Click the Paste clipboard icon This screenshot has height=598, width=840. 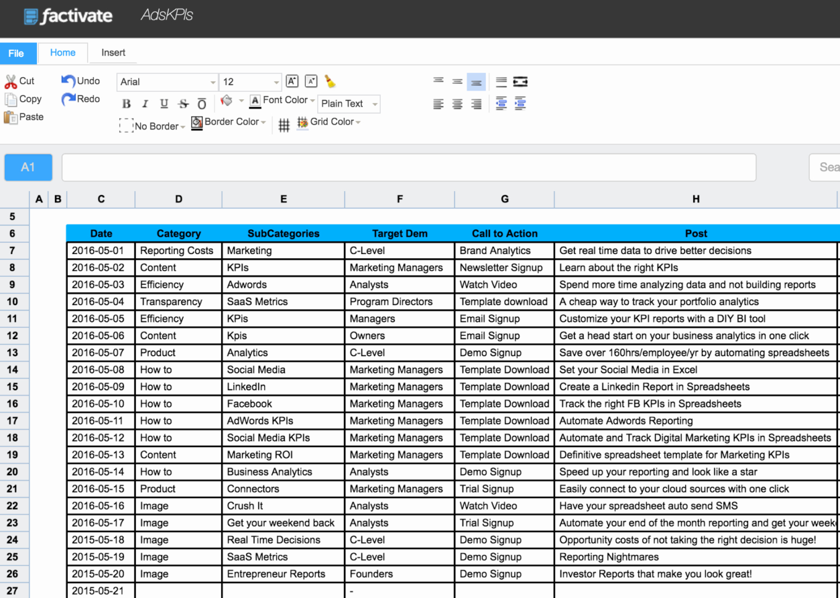(x=11, y=117)
